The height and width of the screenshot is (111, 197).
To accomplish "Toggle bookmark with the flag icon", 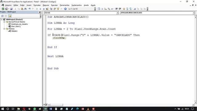I will [135, 9].
